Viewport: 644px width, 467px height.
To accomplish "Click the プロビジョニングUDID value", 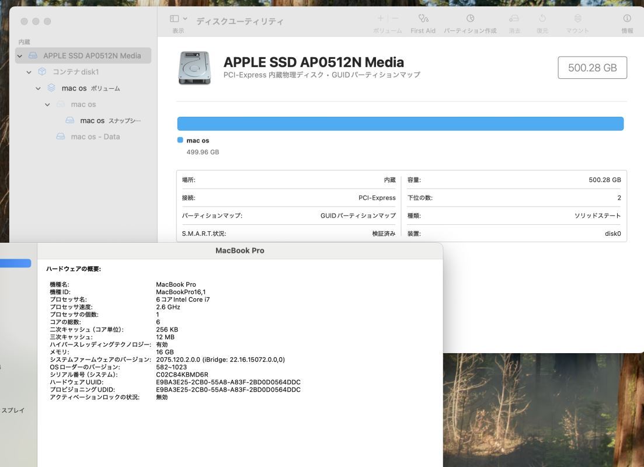I will [228, 389].
